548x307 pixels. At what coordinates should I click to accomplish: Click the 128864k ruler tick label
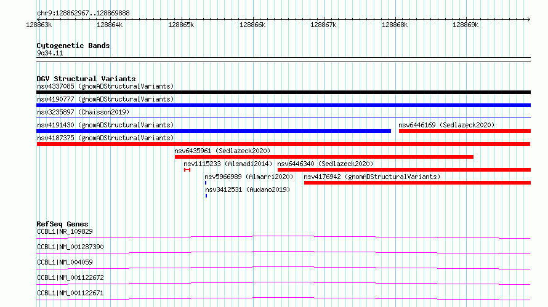110,25
